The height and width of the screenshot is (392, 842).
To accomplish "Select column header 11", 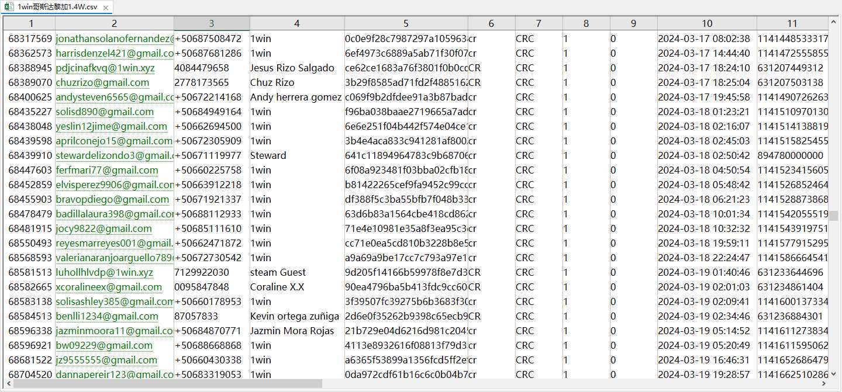I will click(x=792, y=23).
